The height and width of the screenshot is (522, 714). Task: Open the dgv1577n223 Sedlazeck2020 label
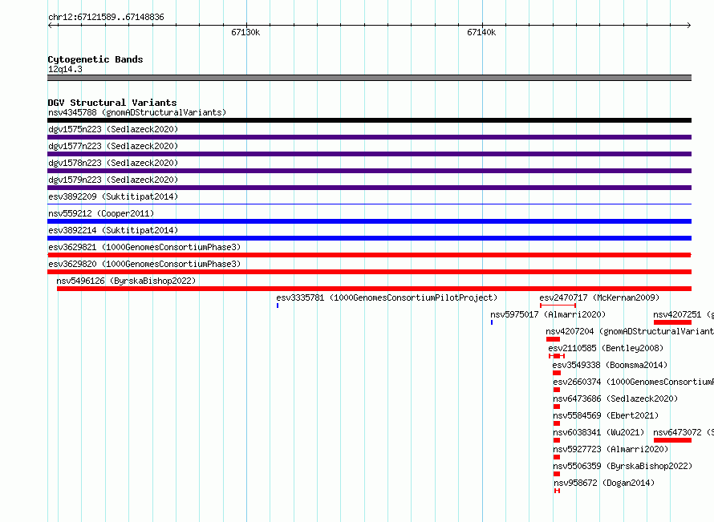point(113,146)
